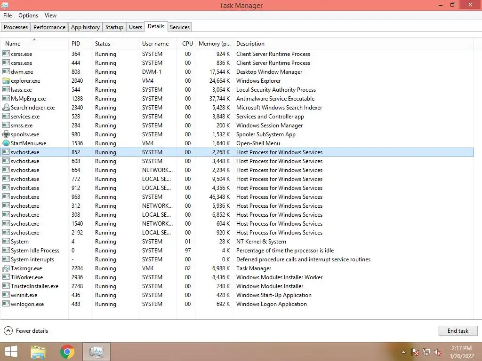Sort by the PID column header
This screenshot has height=361, width=482.
[x=80, y=44]
